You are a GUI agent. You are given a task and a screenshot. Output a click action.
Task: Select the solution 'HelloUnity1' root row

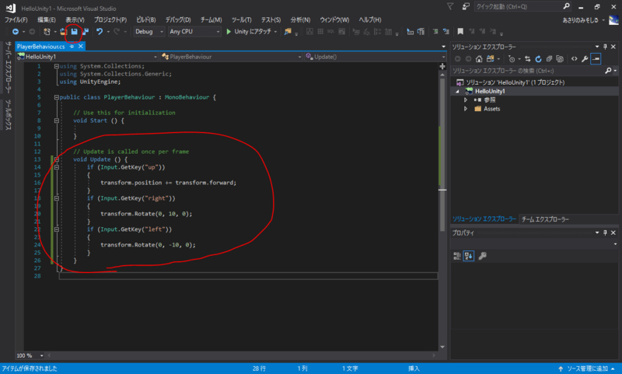click(x=535, y=82)
